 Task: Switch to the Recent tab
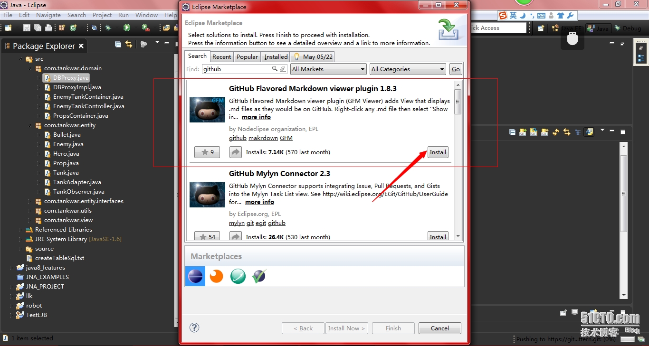221,56
